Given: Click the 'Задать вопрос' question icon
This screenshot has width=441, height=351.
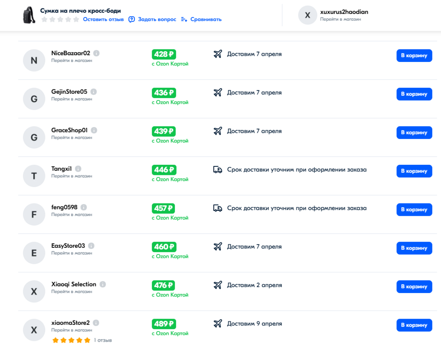Looking at the screenshot, I should point(131,19).
